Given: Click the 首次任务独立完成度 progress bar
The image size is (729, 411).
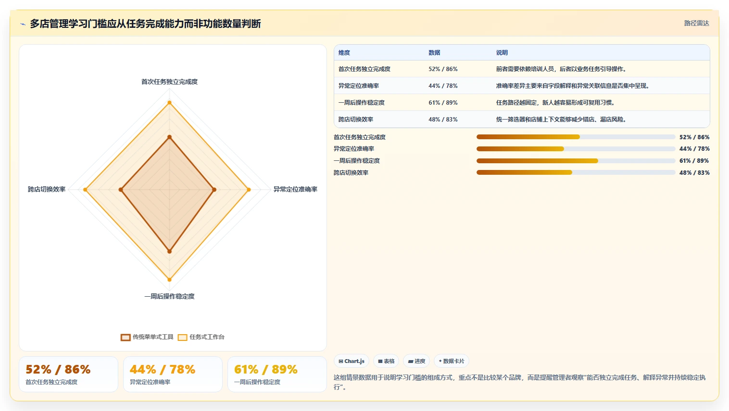Looking at the screenshot, I should point(576,137).
